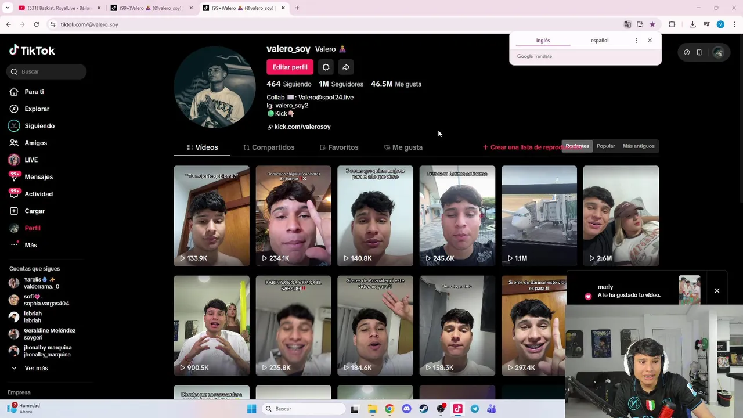Close the marly like notification
Viewport: 743px width, 418px height.
pos(717,291)
